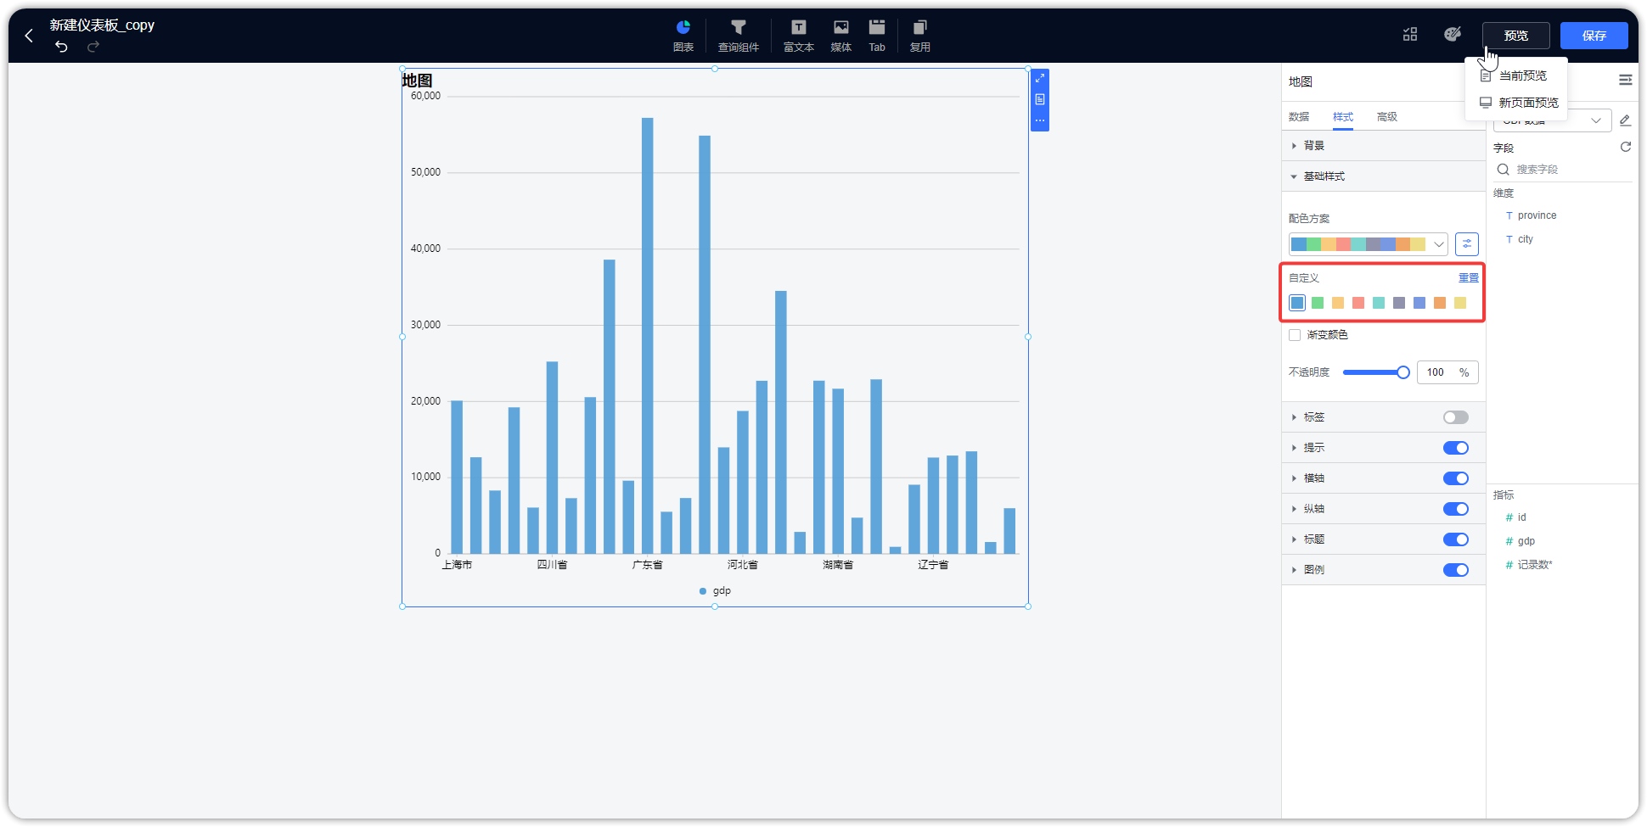The width and height of the screenshot is (1647, 827).
Task: Select the orange custom color swatch
Action: tap(1440, 303)
